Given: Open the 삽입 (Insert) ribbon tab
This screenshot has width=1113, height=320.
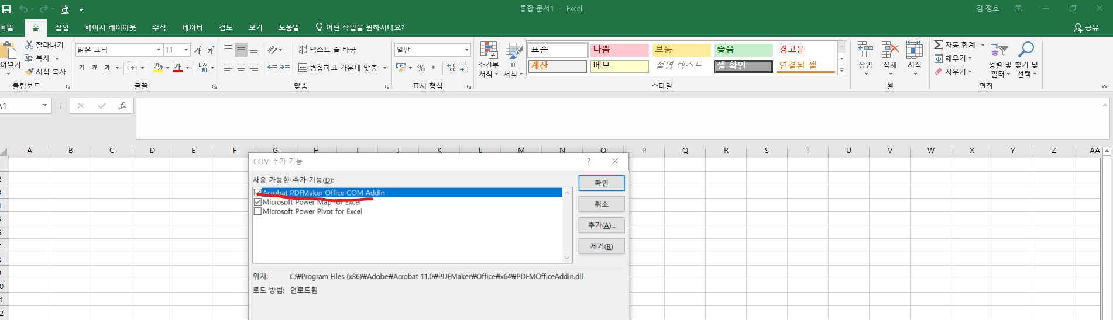Looking at the screenshot, I should (x=62, y=27).
